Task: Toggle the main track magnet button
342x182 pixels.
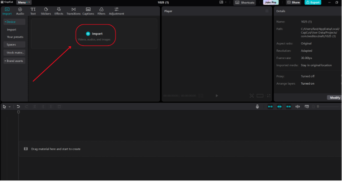Action: 270,106
